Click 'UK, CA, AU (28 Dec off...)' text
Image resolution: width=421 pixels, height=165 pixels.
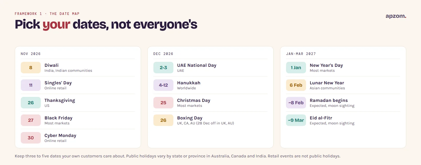(x=206, y=123)
